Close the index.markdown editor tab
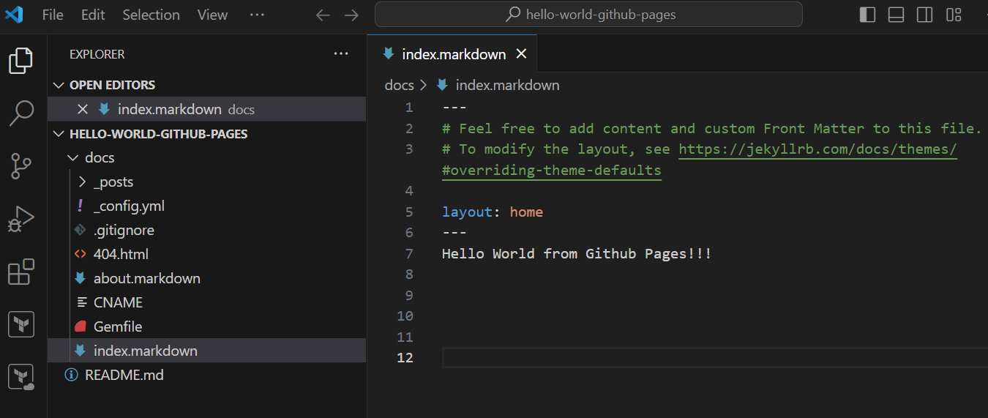 point(521,54)
